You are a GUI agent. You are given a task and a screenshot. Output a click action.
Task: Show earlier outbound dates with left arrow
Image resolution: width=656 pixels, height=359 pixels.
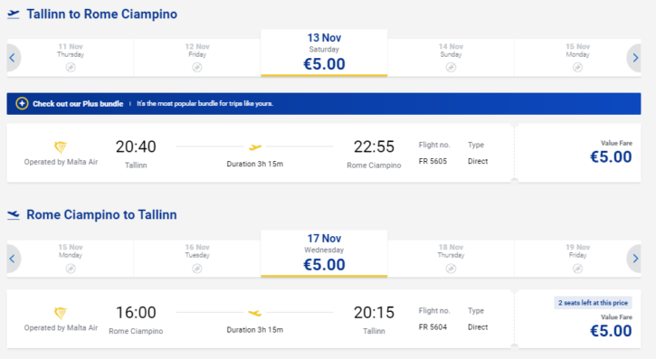coord(13,58)
